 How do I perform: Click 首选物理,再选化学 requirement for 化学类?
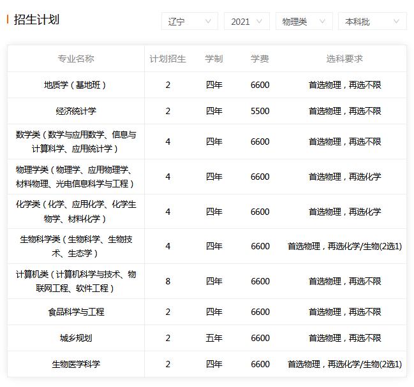coord(345,212)
